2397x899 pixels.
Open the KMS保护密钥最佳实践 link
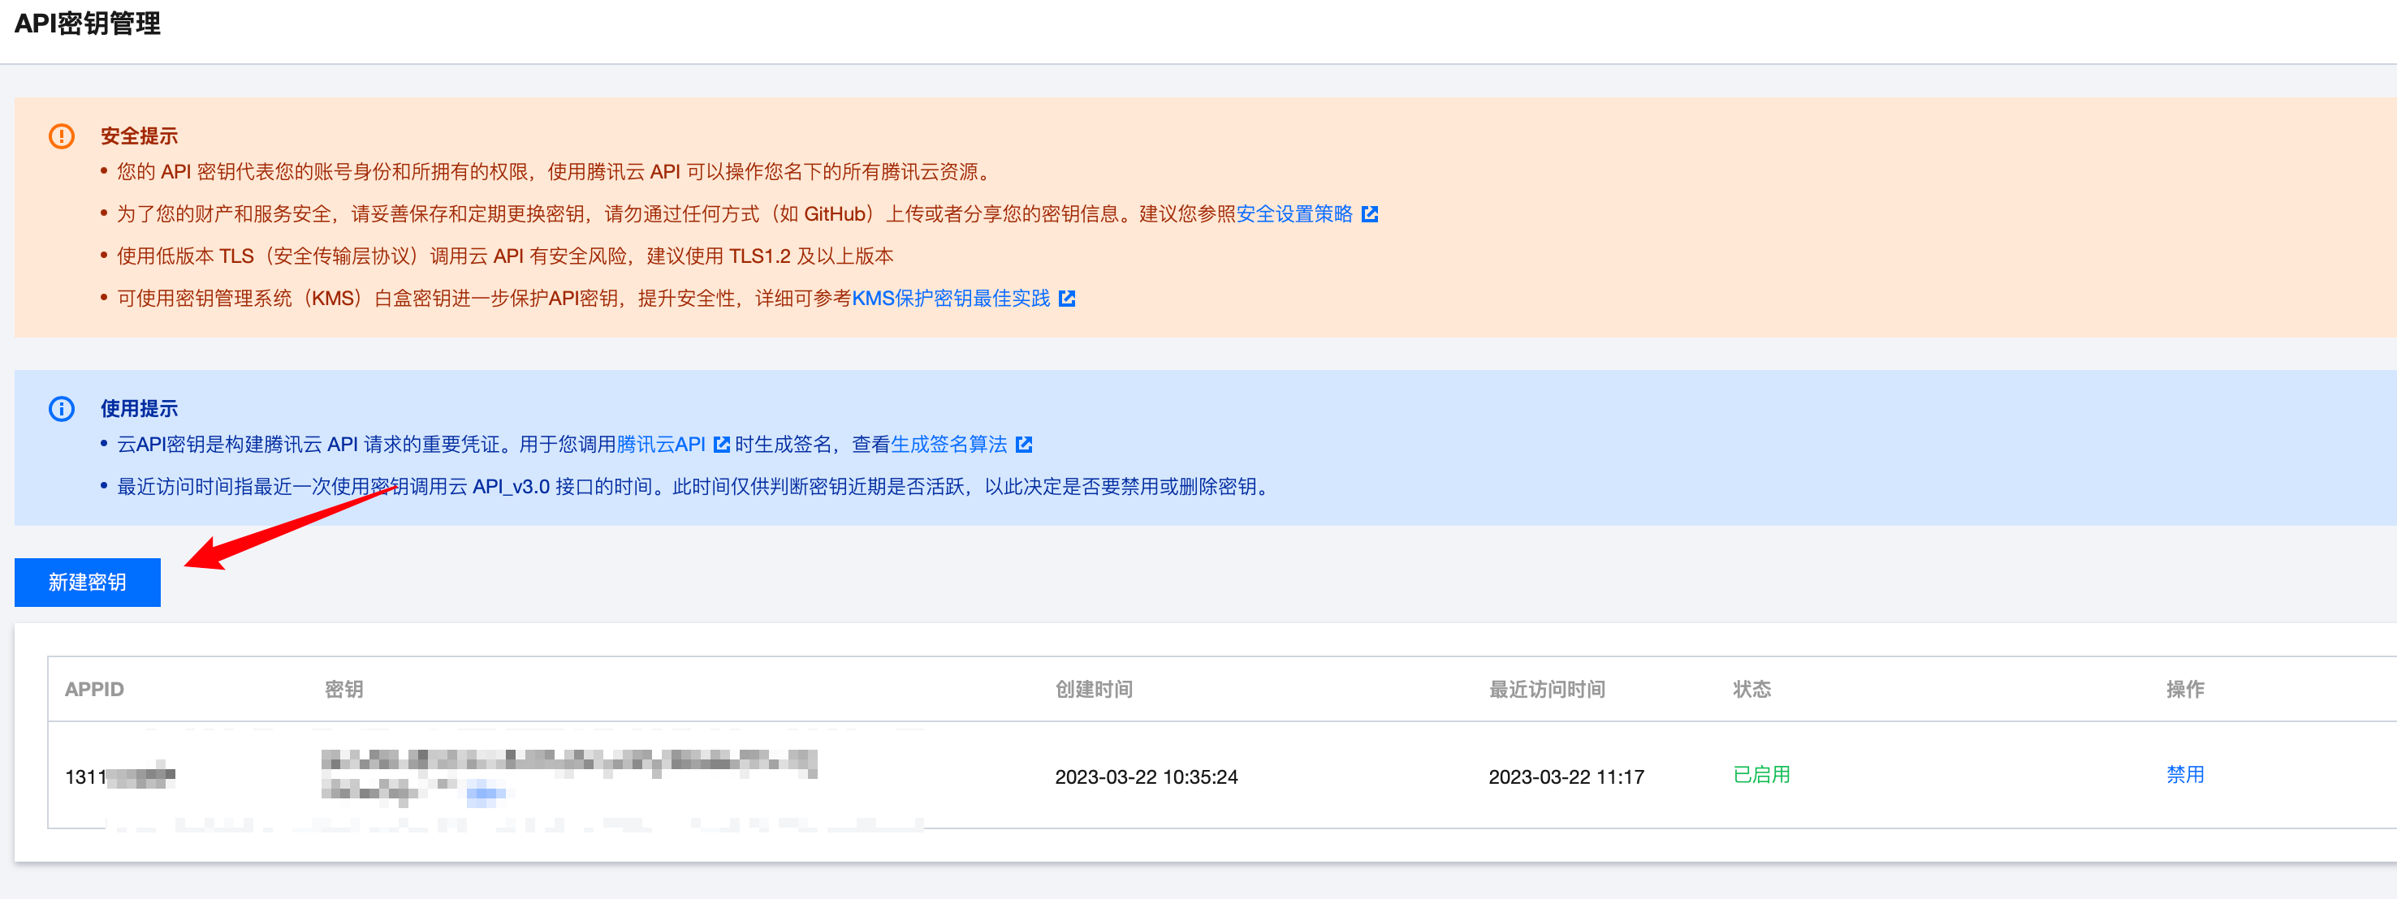point(950,299)
